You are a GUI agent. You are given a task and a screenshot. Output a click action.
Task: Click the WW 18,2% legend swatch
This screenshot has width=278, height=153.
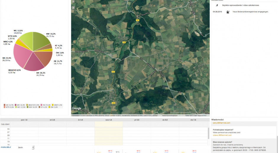(28, 107)
